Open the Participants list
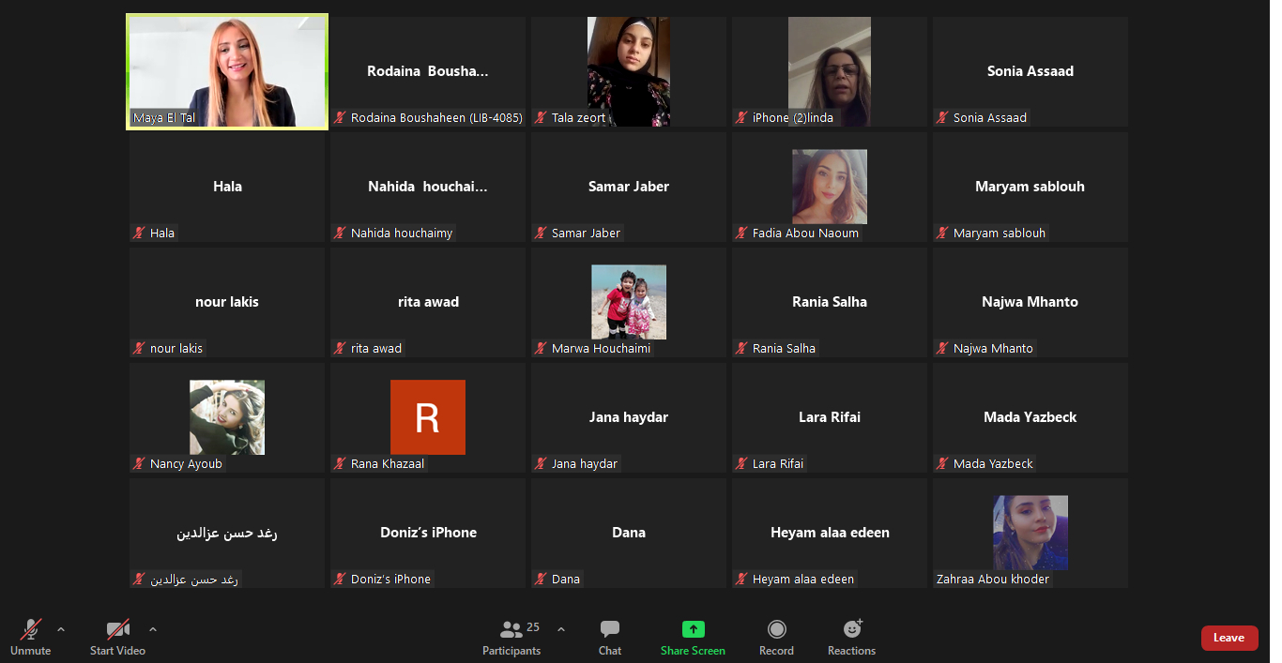 click(x=511, y=638)
